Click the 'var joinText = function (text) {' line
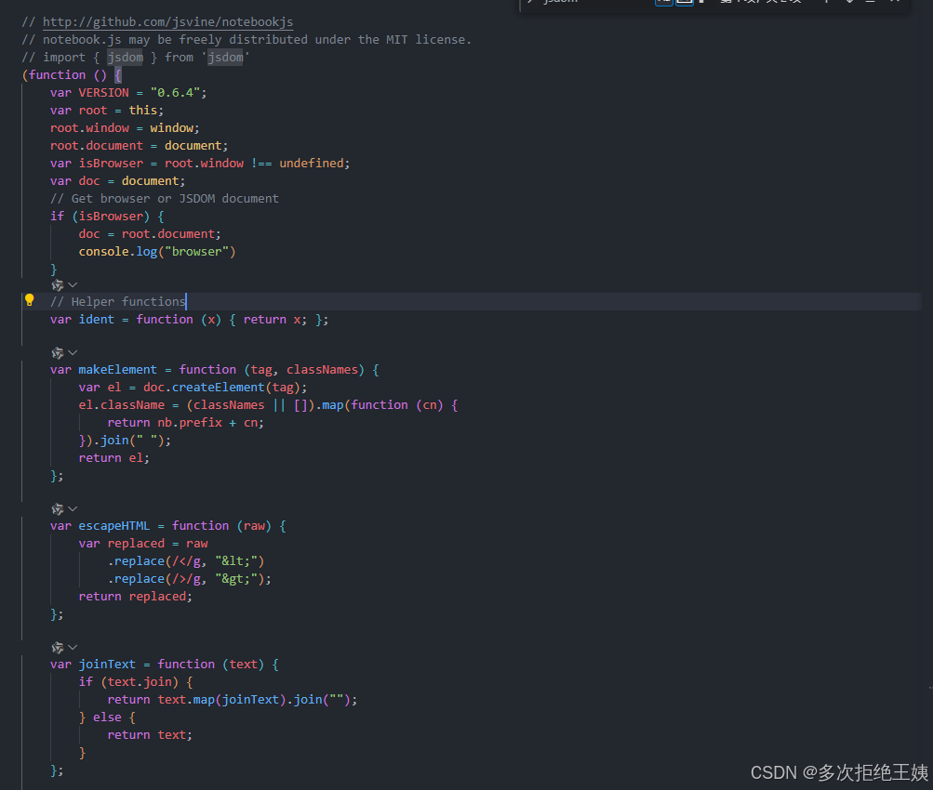The width and height of the screenshot is (933, 790). 165,665
